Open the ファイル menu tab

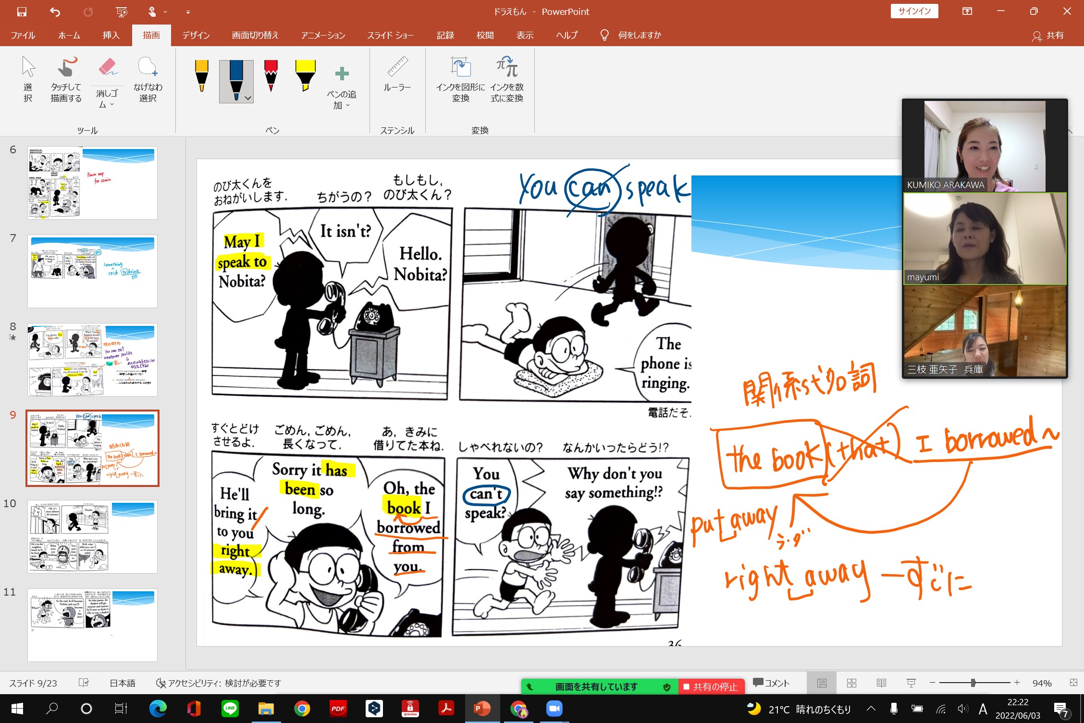(23, 35)
